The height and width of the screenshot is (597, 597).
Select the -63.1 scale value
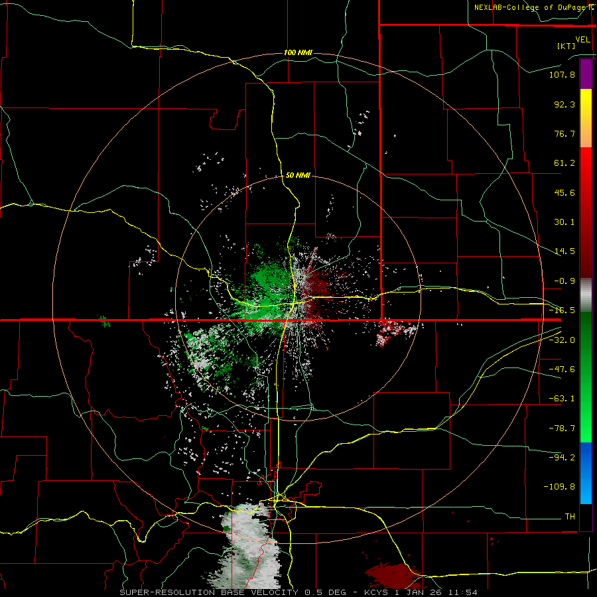(562, 399)
